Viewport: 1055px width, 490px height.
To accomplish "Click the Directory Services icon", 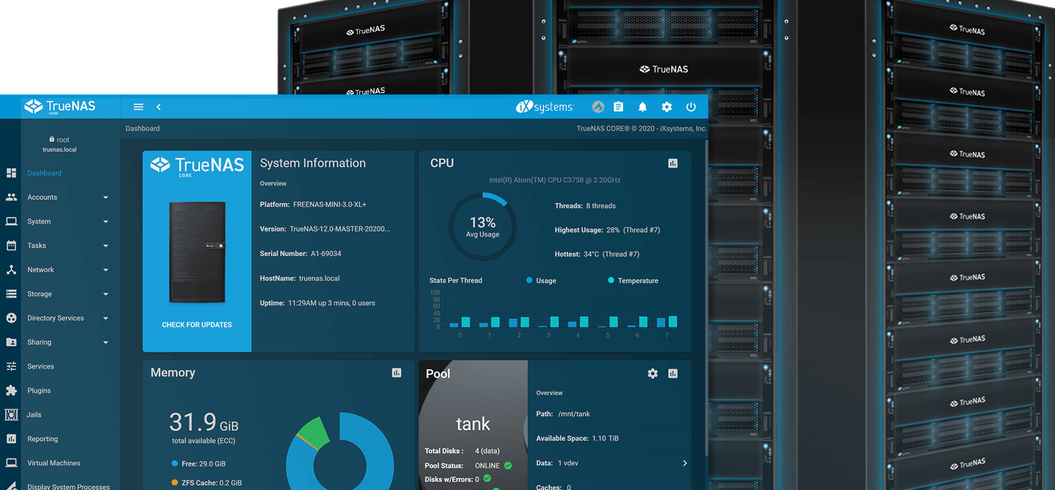I will click(11, 318).
